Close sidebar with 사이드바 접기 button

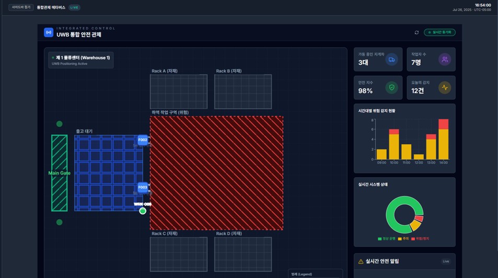click(21, 7)
